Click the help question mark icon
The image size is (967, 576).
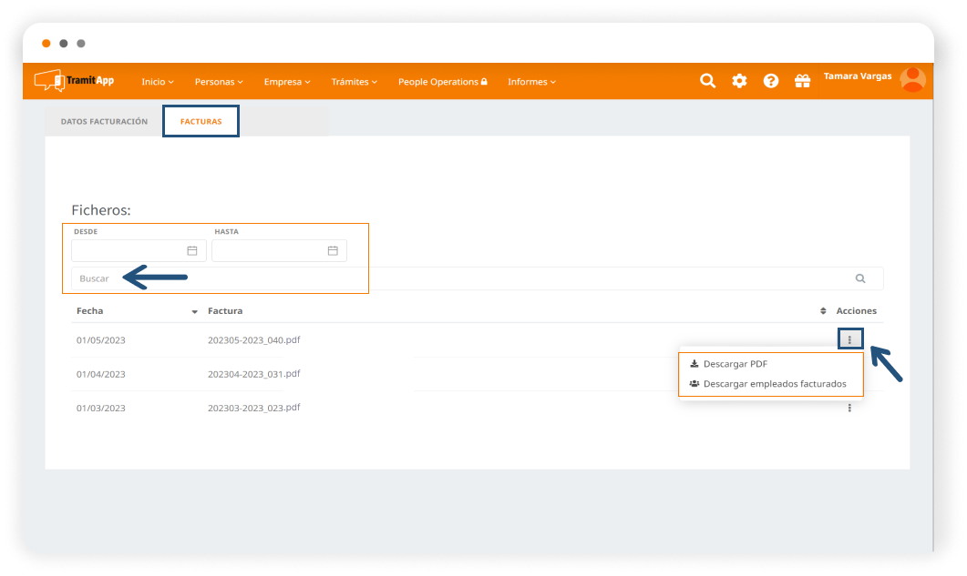[771, 81]
